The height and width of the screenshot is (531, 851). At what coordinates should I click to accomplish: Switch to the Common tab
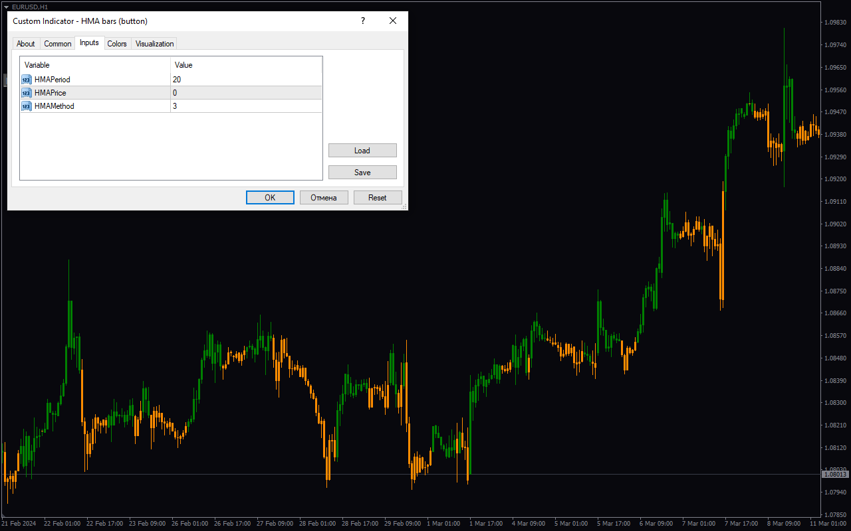[58, 44]
